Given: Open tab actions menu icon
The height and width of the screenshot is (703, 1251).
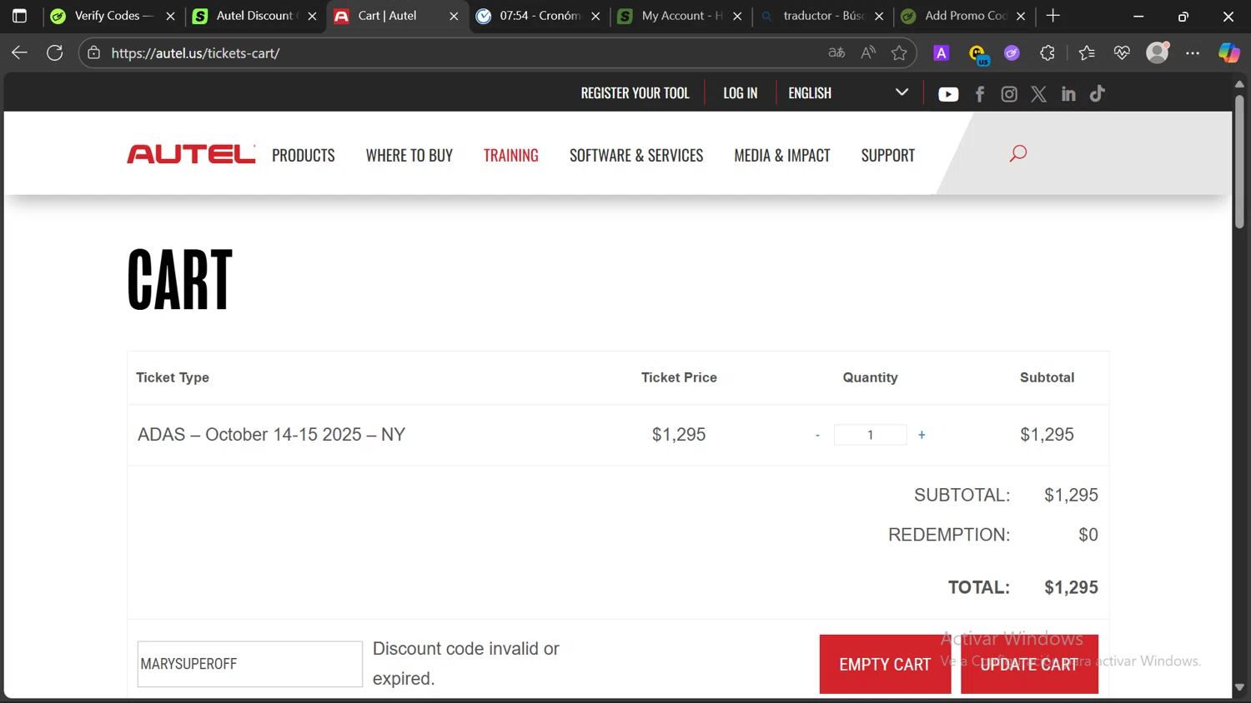Looking at the screenshot, I should coord(19,16).
